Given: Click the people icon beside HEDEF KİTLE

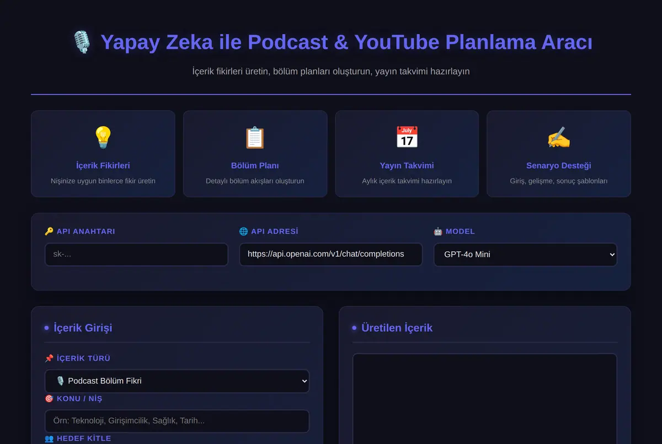Looking at the screenshot, I should click(49, 438).
